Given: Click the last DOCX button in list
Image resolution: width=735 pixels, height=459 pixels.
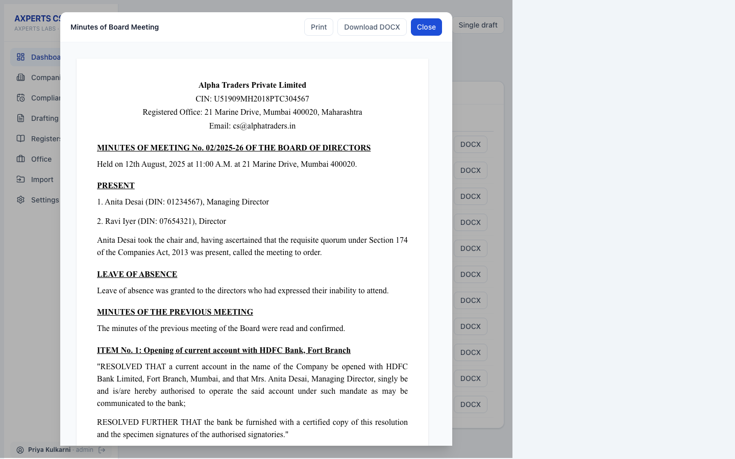Looking at the screenshot, I should pos(470,404).
